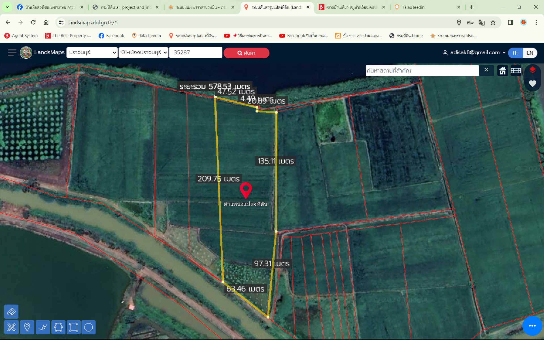Open the hamburger sidebar menu
Image resolution: width=544 pixels, height=340 pixels.
tap(12, 53)
